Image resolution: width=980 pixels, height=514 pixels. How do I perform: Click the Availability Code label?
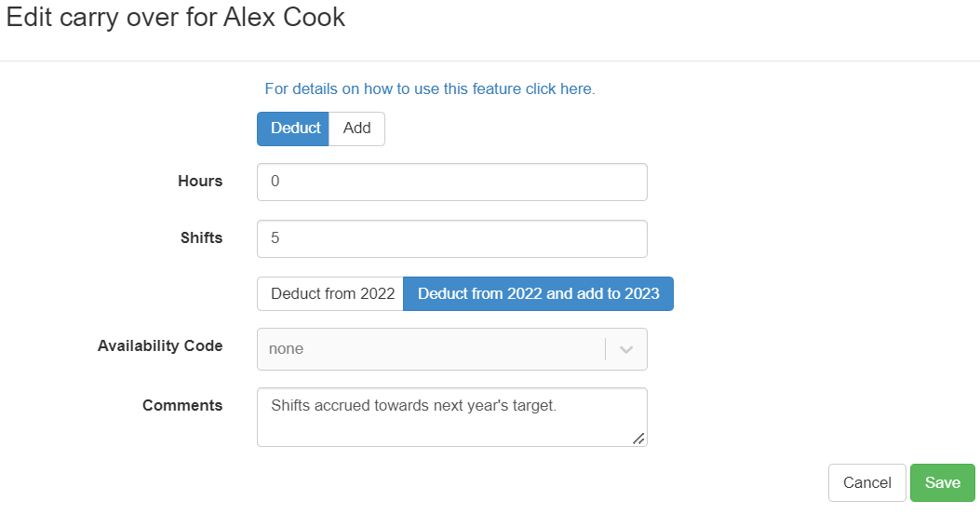pos(160,346)
